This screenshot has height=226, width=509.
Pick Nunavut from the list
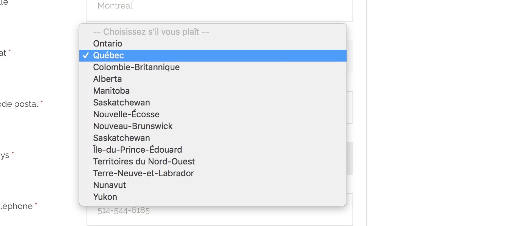click(x=213, y=185)
